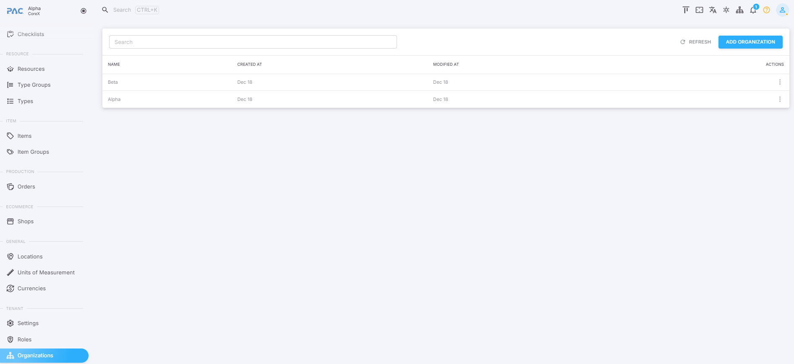Go to Resources in the sidebar
Screen dimensions: 794x364
tap(31, 69)
